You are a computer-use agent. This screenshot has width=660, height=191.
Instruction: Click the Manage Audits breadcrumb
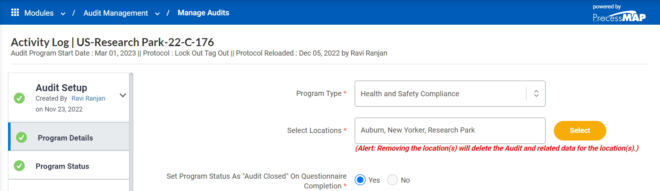[x=204, y=13]
